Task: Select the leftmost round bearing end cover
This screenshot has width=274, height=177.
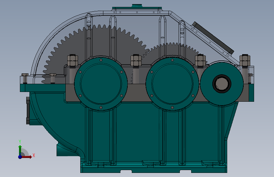Action: pos(101,84)
